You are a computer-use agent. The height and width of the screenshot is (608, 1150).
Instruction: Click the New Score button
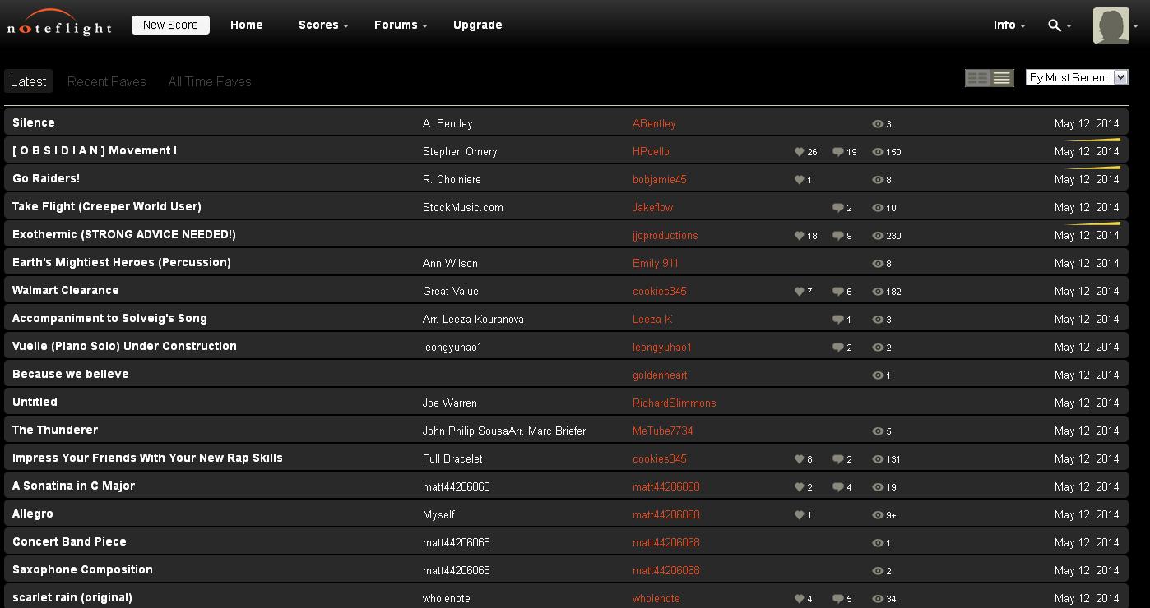[170, 25]
